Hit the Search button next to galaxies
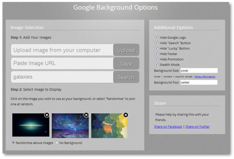 coord(126,77)
